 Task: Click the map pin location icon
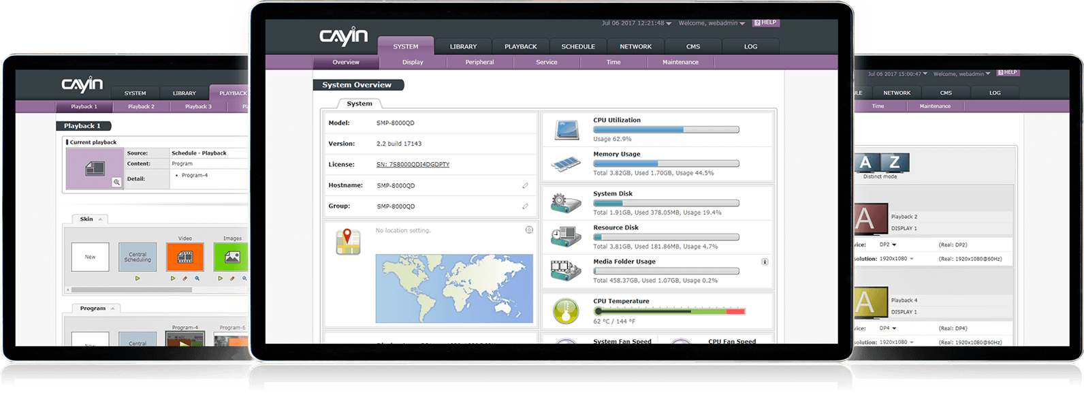(348, 242)
